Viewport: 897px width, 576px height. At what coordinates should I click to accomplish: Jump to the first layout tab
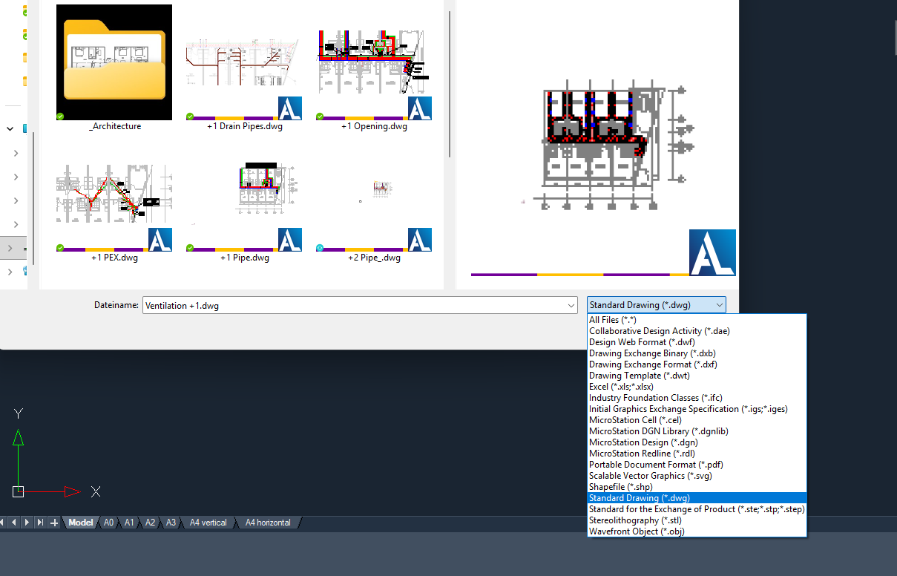(4, 523)
